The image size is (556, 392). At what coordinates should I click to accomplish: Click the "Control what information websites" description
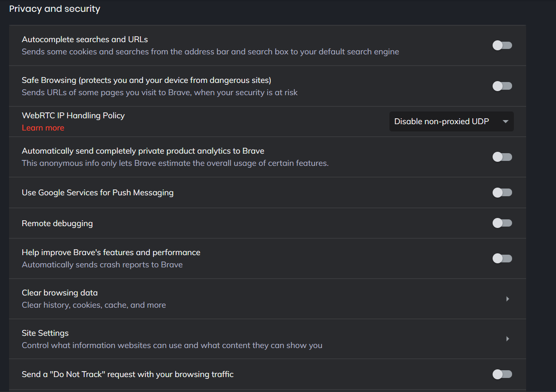coord(172,345)
